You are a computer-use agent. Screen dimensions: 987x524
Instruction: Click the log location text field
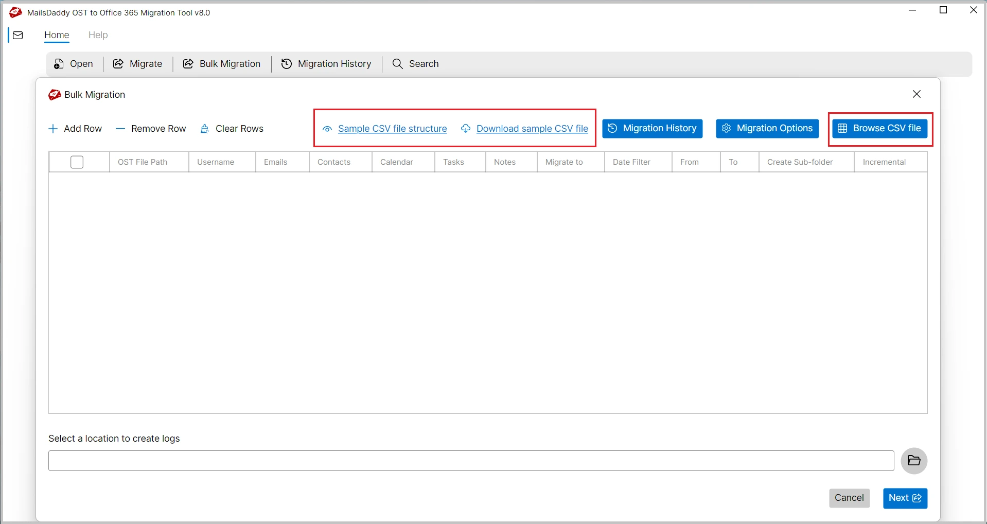[x=471, y=461]
